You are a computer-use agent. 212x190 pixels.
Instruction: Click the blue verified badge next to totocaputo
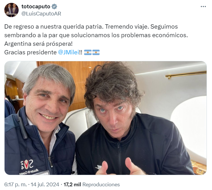[x=54, y=6]
